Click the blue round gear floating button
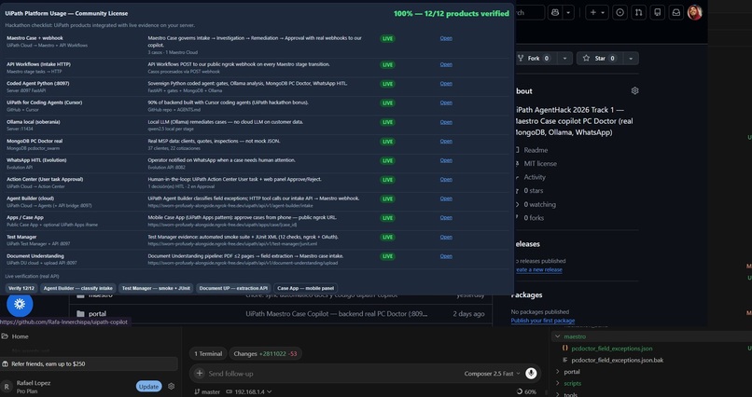The width and height of the screenshot is (752, 397). pyautogui.click(x=20, y=304)
